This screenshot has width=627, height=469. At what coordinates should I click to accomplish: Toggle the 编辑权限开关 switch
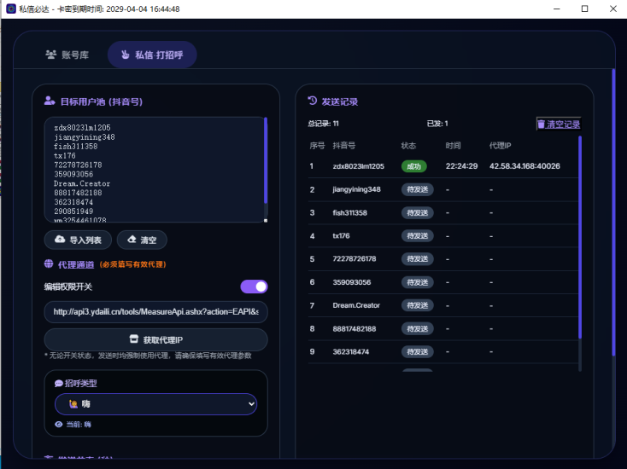tap(254, 287)
